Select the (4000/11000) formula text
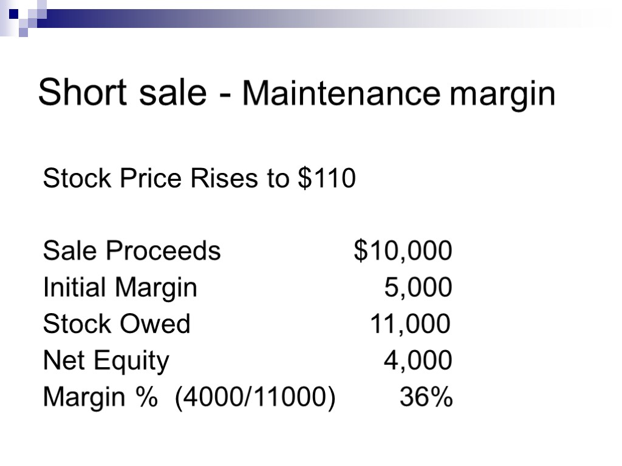 pyautogui.click(x=255, y=398)
